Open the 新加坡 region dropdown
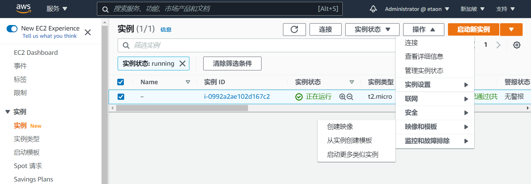This screenshot has height=184, width=531. tap(472, 9)
